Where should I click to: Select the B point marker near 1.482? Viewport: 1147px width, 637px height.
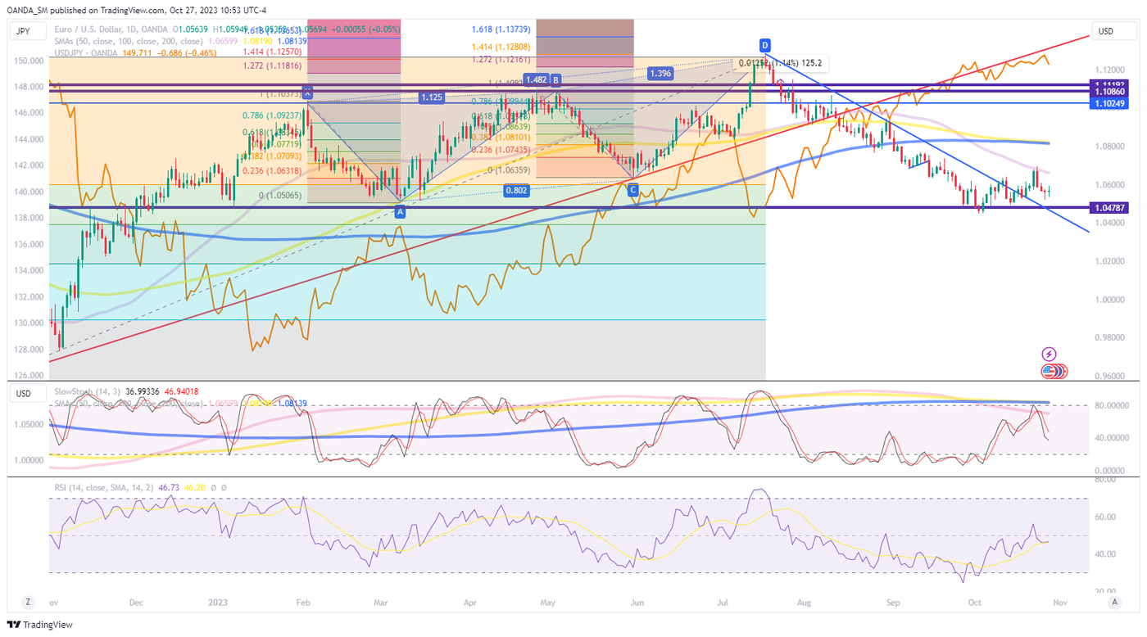(x=555, y=80)
